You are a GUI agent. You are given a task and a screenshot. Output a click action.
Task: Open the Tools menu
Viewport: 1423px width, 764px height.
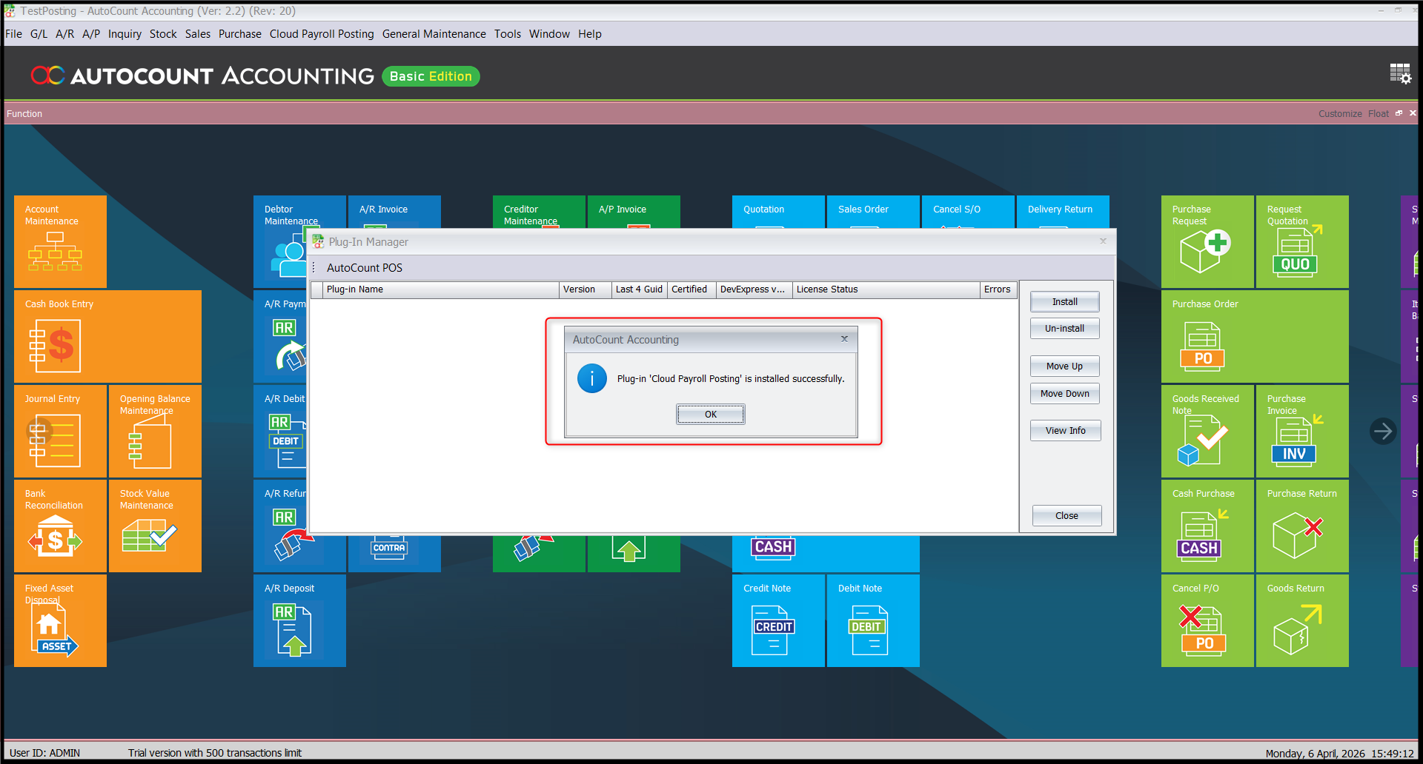508,34
